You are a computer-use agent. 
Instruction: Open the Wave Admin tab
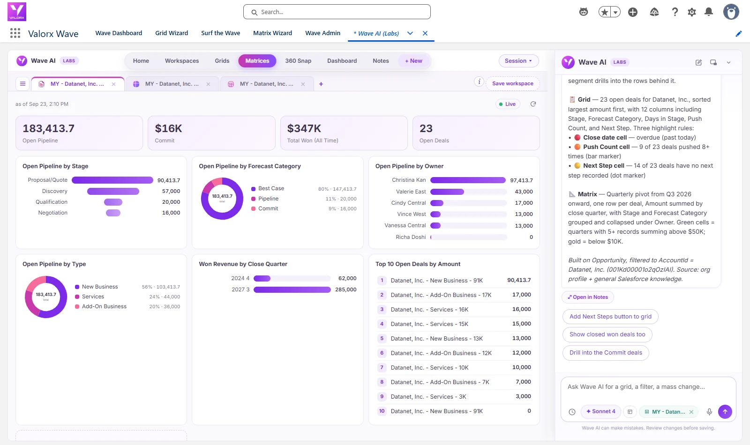322,33
